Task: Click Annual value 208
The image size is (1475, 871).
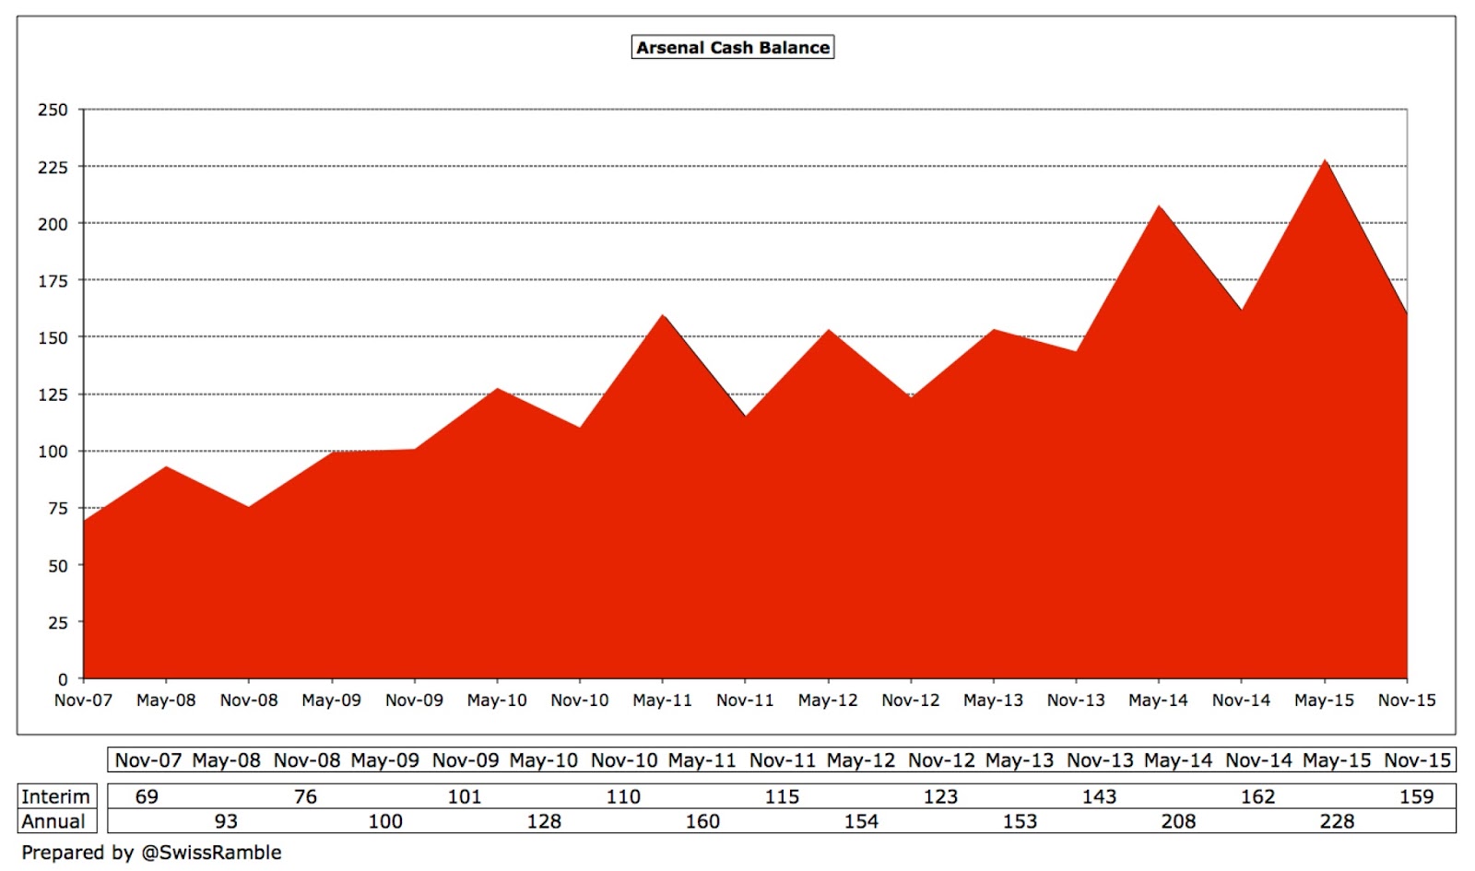Action: [1178, 821]
